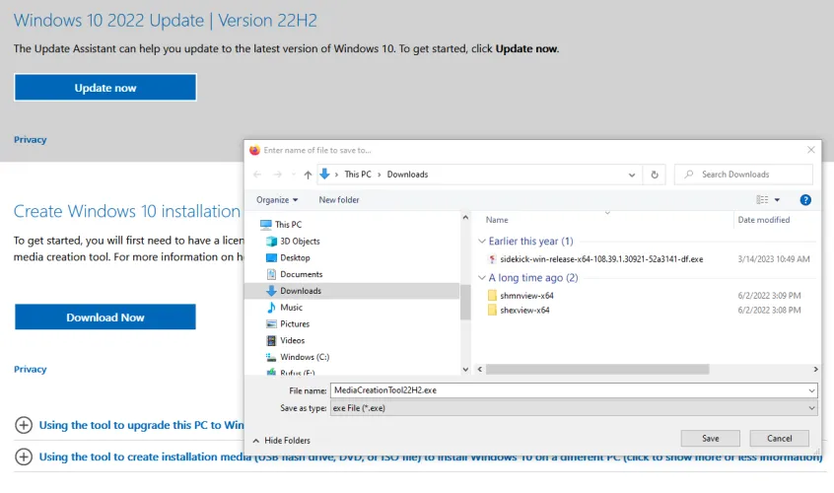Click New folder in toolbar
Screen dimensions: 834x493
[x=339, y=200]
